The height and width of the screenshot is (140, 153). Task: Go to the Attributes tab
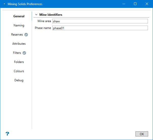[19, 44]
